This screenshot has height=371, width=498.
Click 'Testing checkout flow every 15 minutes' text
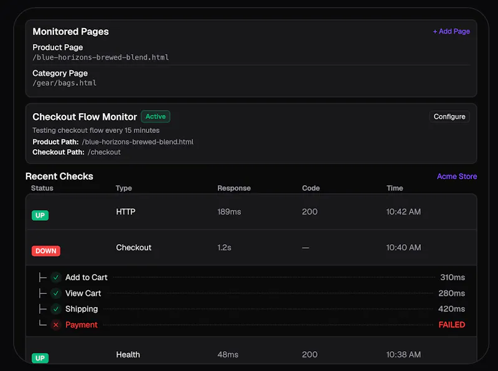coord(96,131)
